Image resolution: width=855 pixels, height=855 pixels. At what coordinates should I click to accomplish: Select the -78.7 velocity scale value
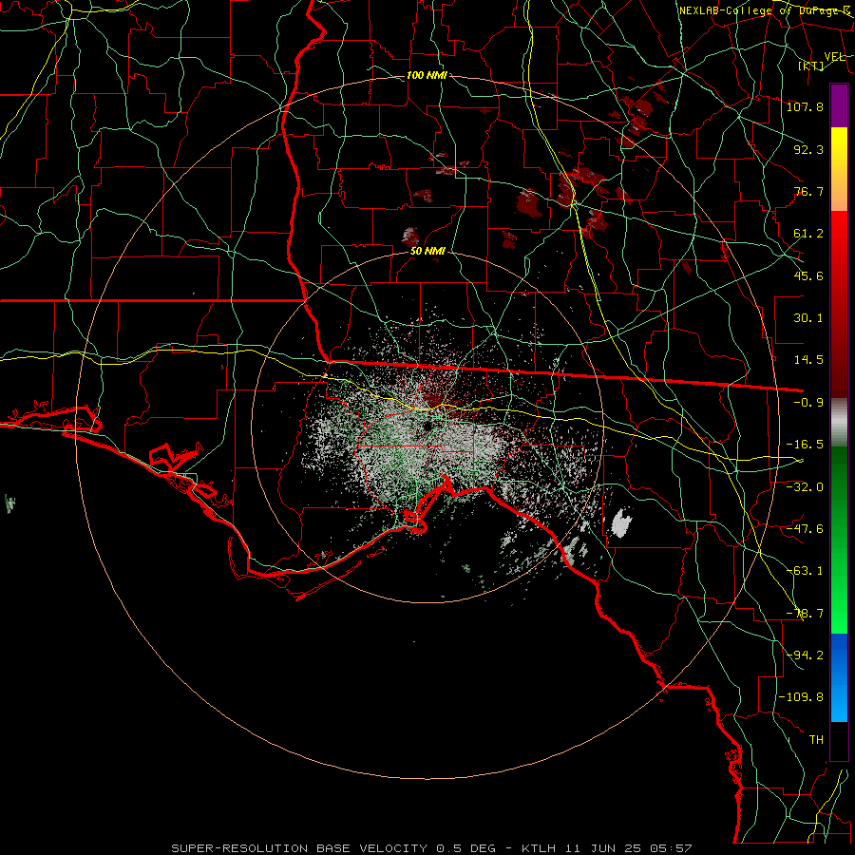click(805, 613)
